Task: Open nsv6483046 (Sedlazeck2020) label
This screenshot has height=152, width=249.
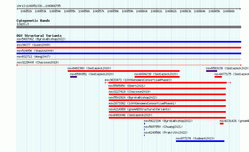Action: [130, 115]
